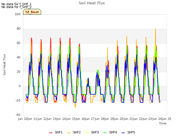This screenshot has height=138, width=184.
Task: Click the 80 y-axis tick label
Action: click(x=18, y=29)
